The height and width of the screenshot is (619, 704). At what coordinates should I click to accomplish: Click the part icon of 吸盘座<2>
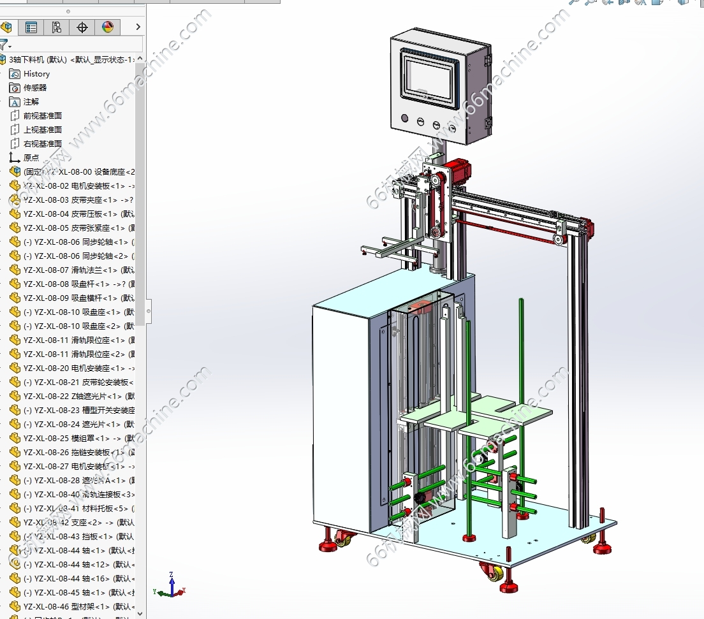(15, 326)
